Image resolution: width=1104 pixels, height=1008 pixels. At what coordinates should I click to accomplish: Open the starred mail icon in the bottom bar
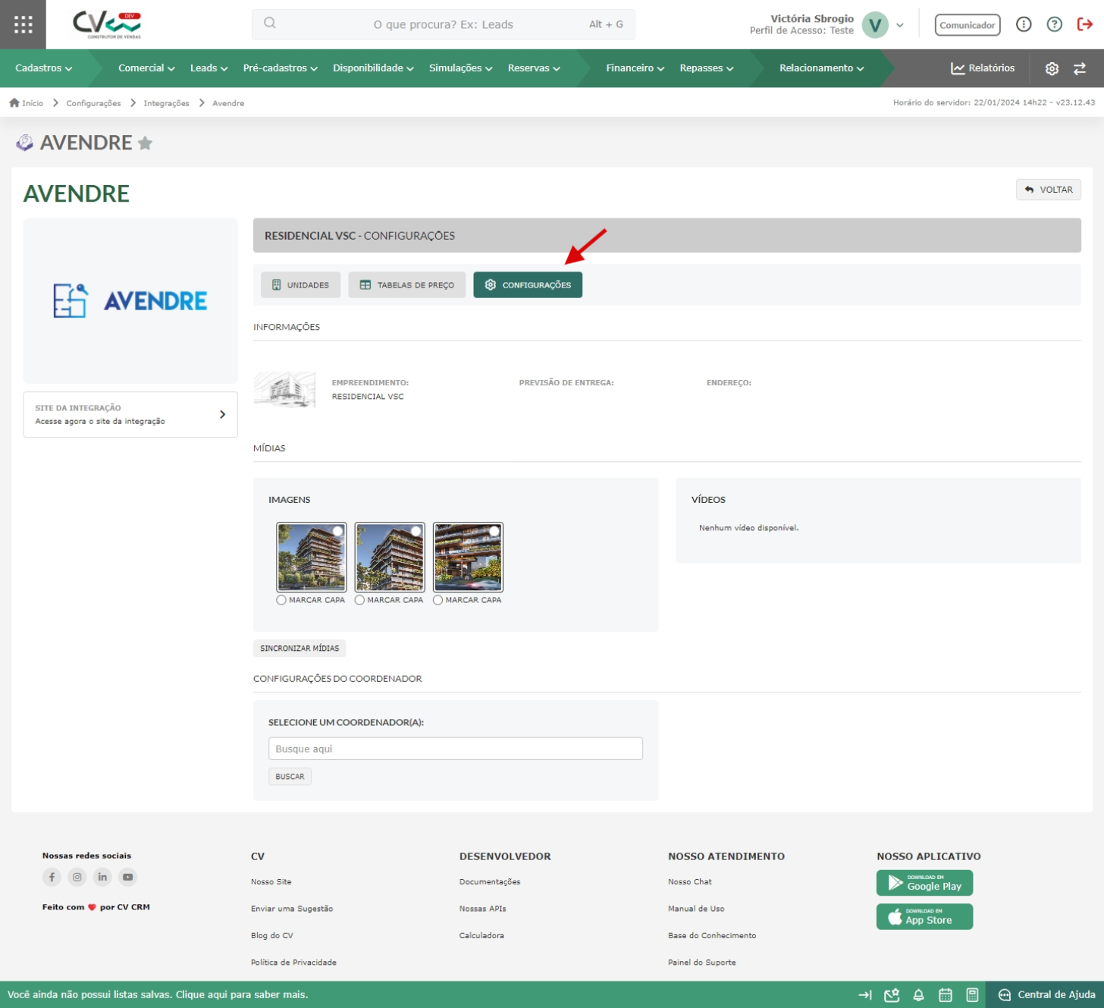(892, 995)
